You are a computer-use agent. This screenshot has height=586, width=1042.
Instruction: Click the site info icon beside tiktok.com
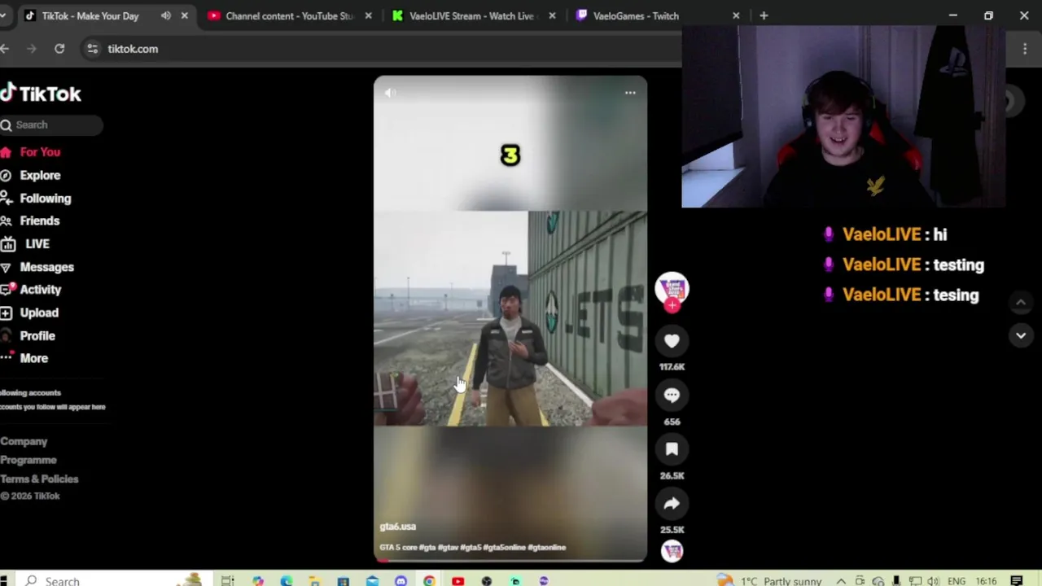[92, 49]
